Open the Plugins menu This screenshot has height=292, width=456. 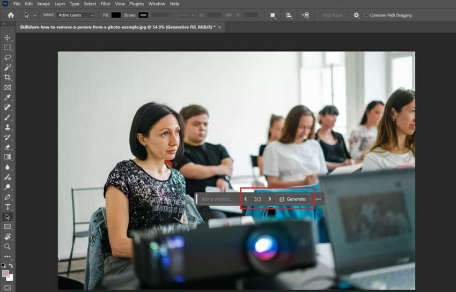(x=136, y=4)
